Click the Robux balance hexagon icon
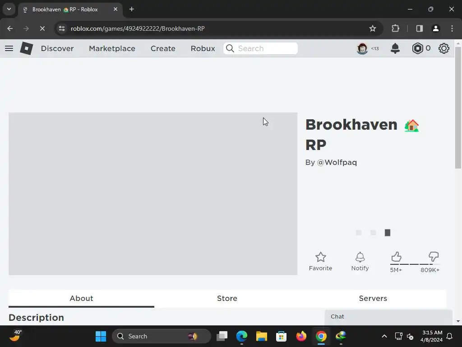Viewport: 462px width, 347px height. pyautogui.click(x=417, y=48)
